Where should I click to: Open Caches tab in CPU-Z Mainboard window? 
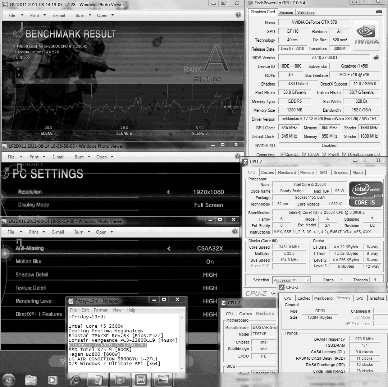246,314
